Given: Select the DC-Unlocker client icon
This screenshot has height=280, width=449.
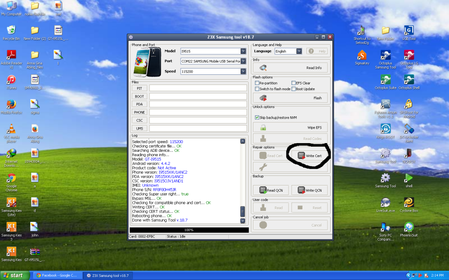Looking at the screenshot, I should [x=409, y=133].
